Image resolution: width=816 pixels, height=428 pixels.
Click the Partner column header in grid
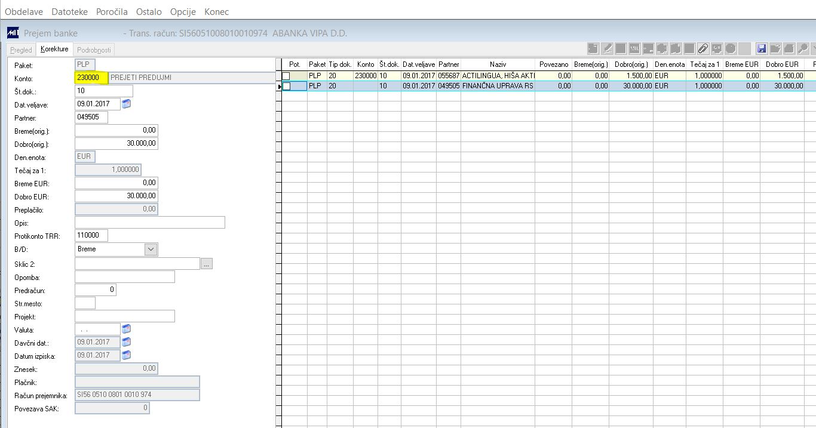click(x=449, y=64)
